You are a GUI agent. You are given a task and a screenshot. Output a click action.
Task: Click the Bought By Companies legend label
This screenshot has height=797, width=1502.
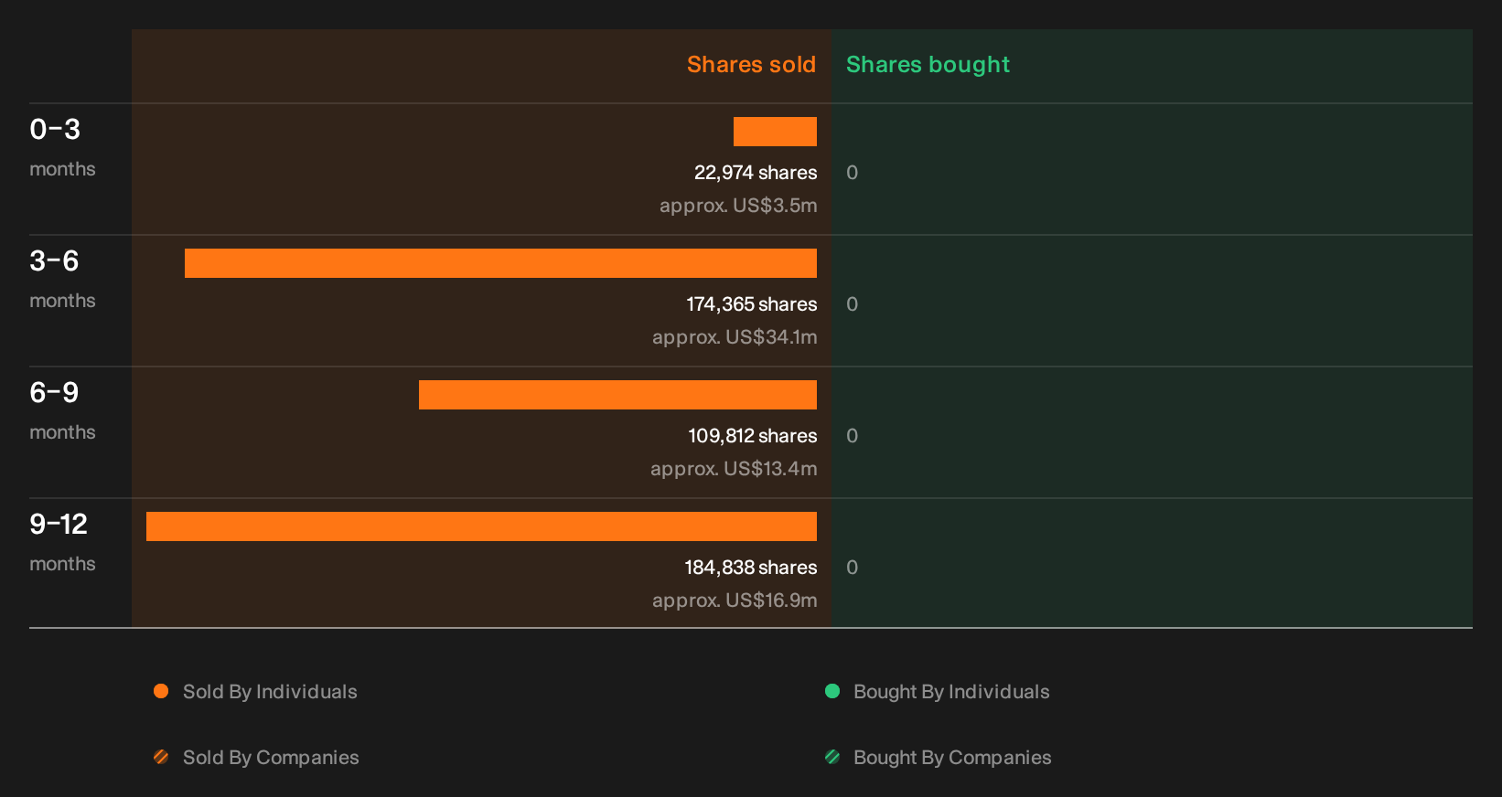point(952,758)
